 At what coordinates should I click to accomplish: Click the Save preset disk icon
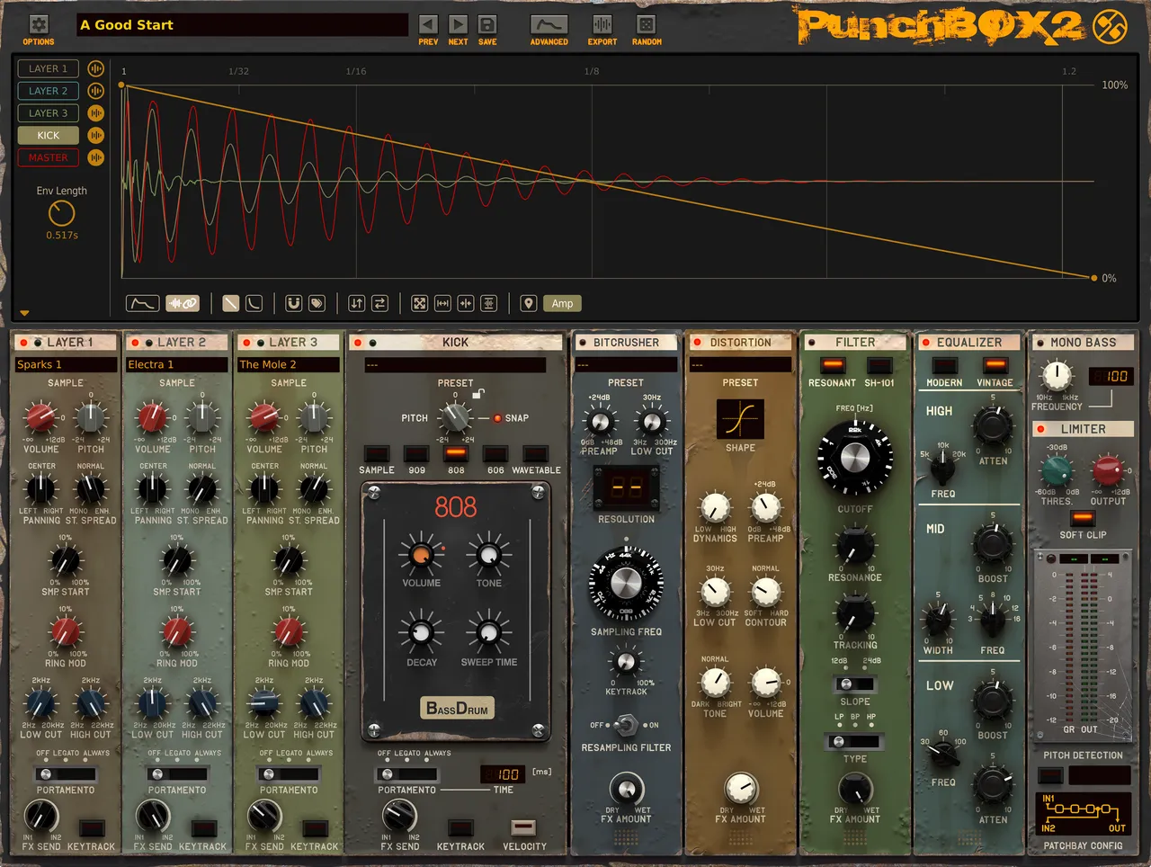487,24
